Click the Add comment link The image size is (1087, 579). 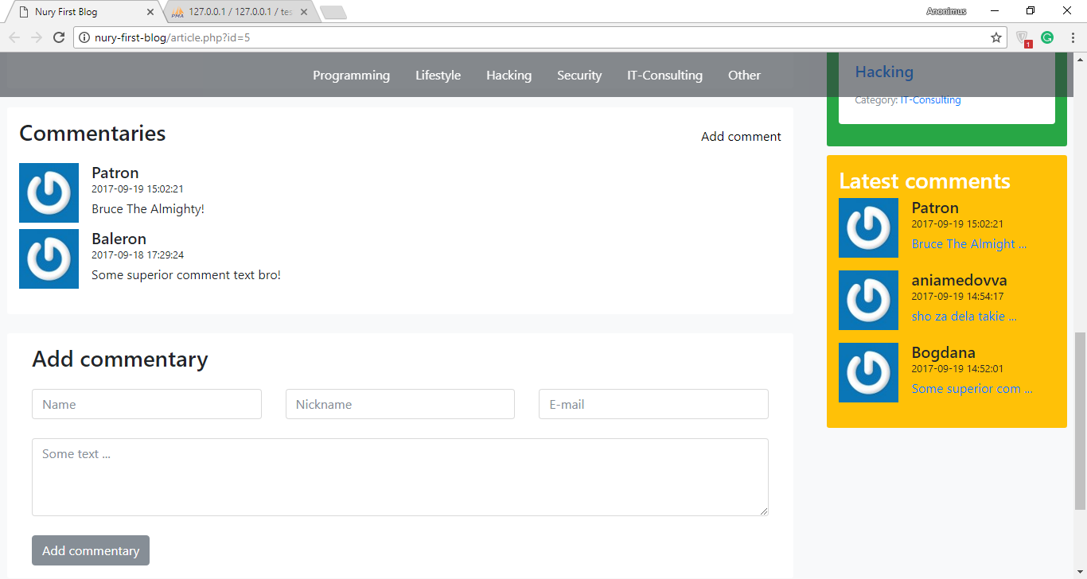pyautogui.click(x=741, y=137)
